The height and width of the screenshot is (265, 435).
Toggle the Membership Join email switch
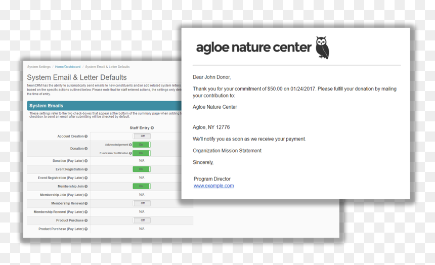pyautogui.click(x=142, y=186)
